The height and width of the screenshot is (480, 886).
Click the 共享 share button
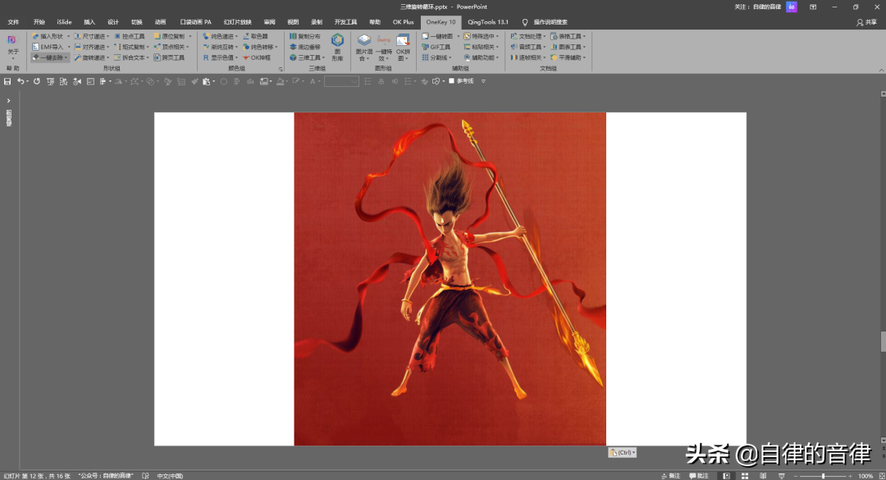[867, 22]
